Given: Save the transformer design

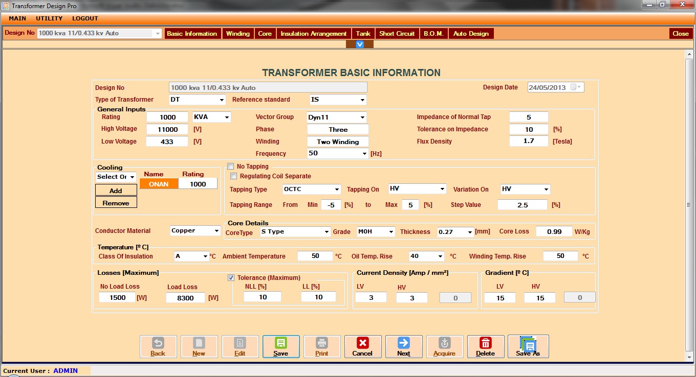Looking at the screenshot, I should [x=281, y=346].
